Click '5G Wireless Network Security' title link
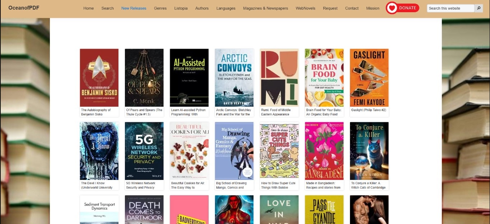 pos(141,185)
